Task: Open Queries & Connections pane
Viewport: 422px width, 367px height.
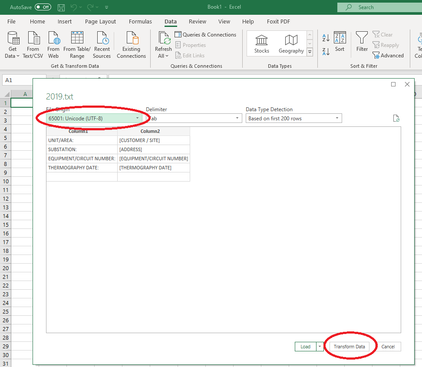Action: click(205, 34)
